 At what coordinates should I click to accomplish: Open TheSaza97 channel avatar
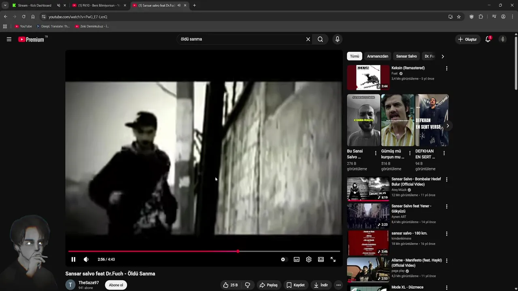[x=70, y=285]
